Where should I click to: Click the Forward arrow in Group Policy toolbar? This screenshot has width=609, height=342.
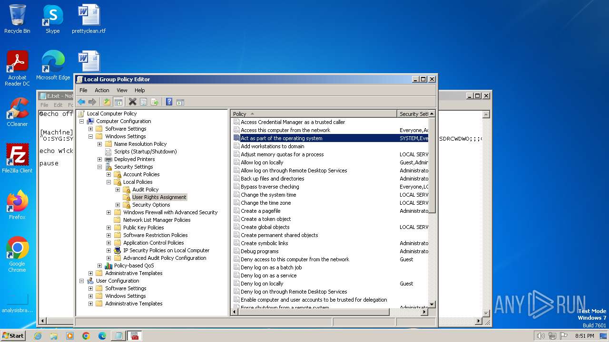coord(92,102)
